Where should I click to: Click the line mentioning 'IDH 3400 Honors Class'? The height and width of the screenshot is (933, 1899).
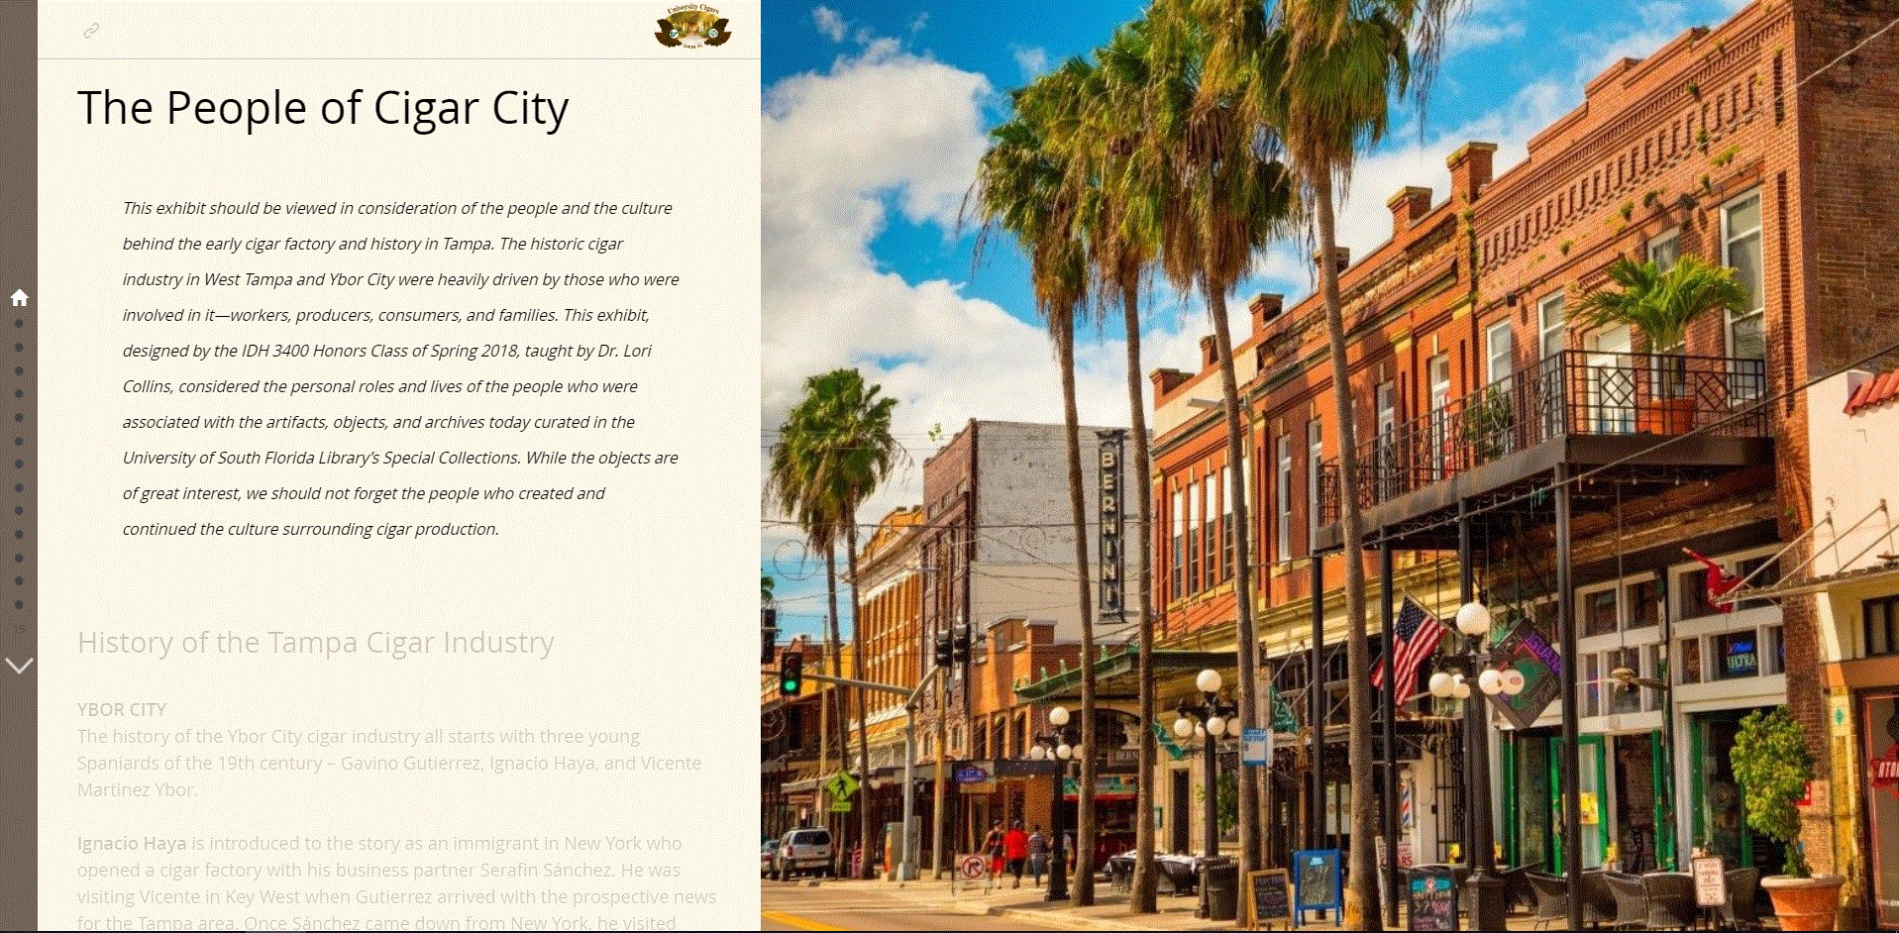click(387, 351)
